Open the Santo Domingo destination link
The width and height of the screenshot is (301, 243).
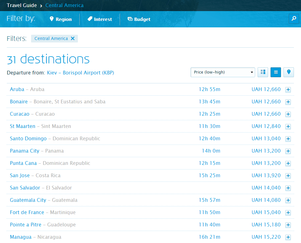28,138
